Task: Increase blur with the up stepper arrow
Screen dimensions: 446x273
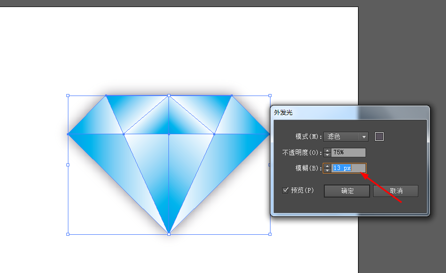Action: point(327,166)
